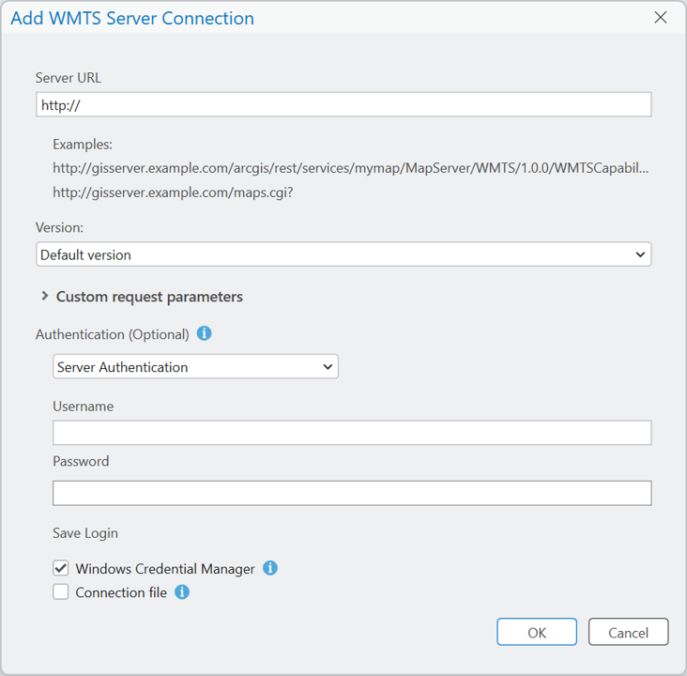Close the Add WMTS Server Connection dialog
Viewport: 687px width, 676px height.
click(661, 18)
